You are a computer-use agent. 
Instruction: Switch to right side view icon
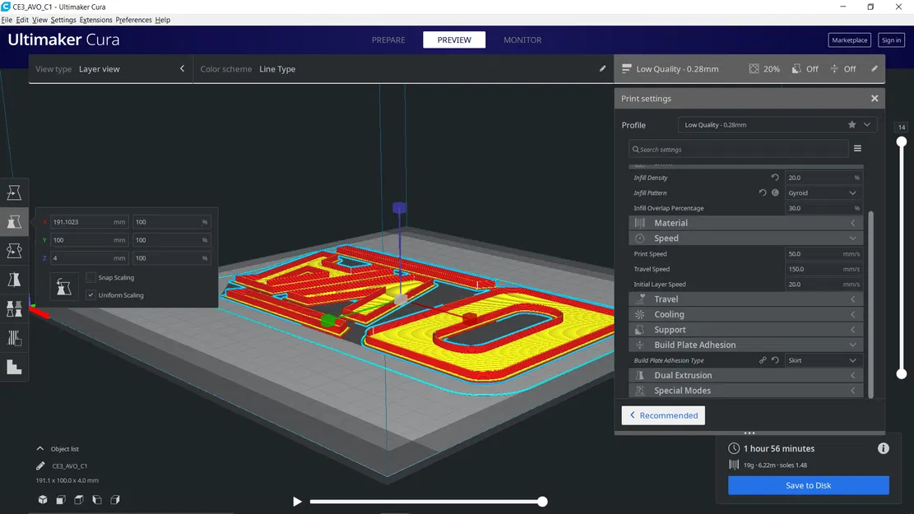point(115,499)
